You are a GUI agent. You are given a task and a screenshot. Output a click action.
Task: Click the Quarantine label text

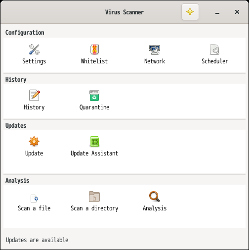click(94, 107)
